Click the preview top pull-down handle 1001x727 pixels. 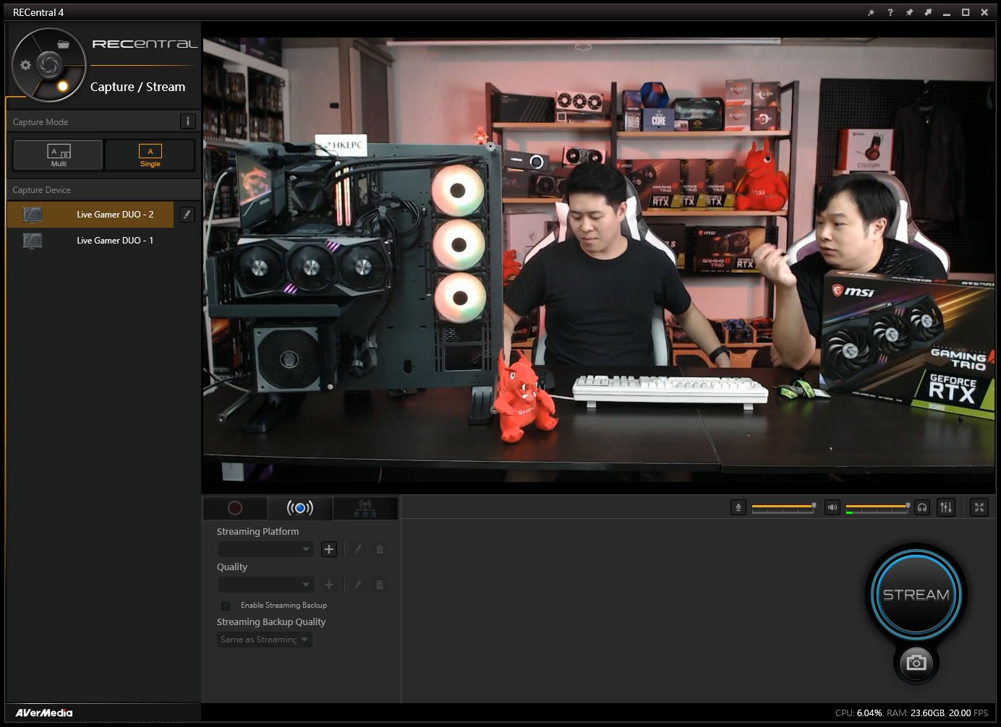[x=583, y=48]
